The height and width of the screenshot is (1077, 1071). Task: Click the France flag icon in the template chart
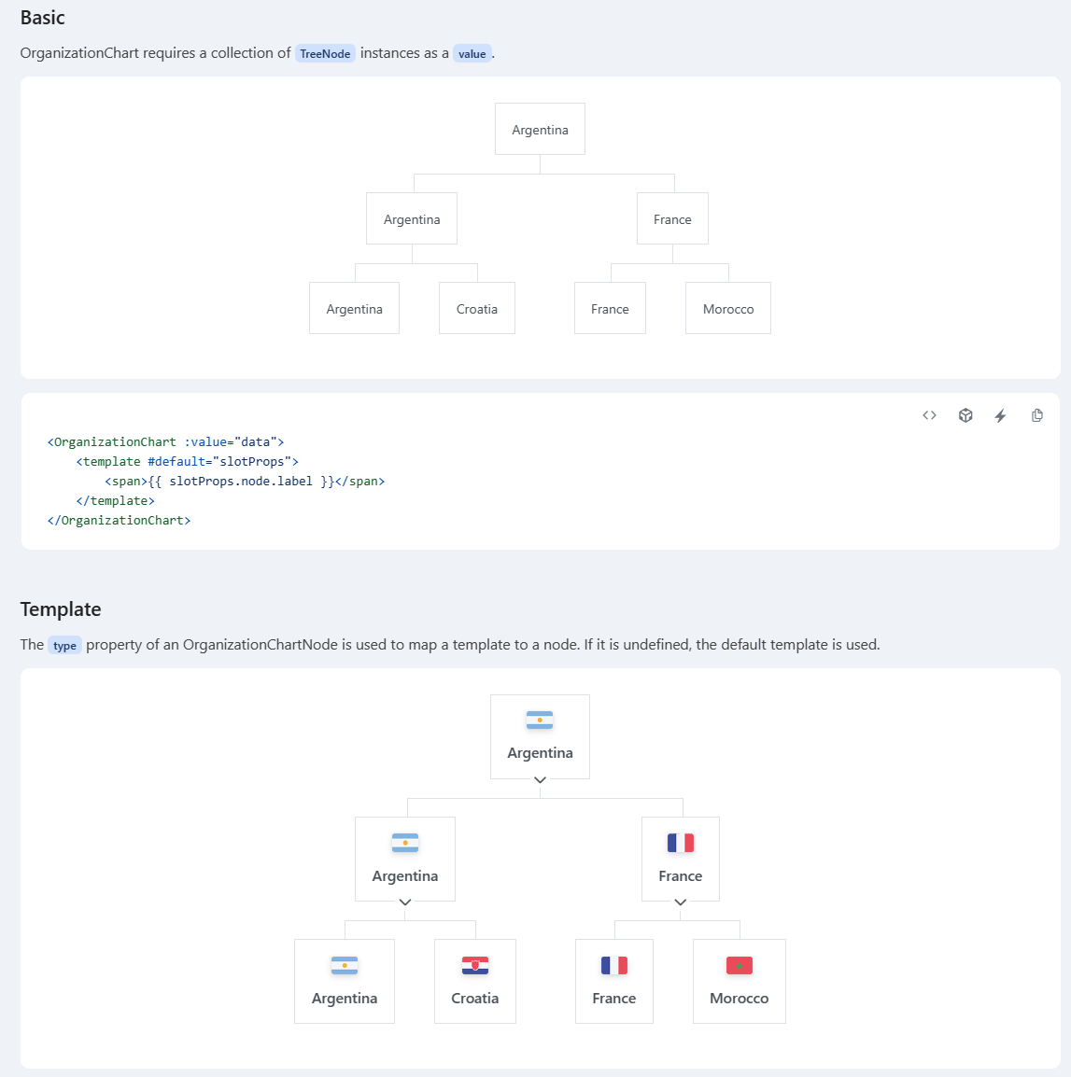(x=680, y=843)
